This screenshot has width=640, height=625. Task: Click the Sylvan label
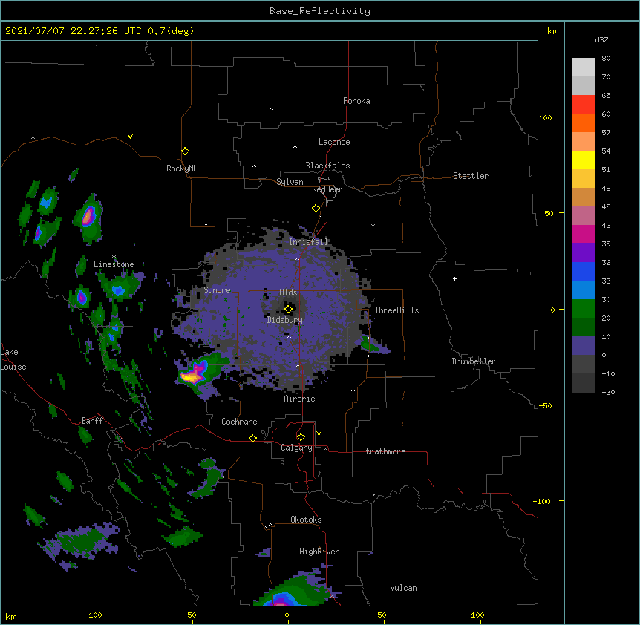[290, 182]
